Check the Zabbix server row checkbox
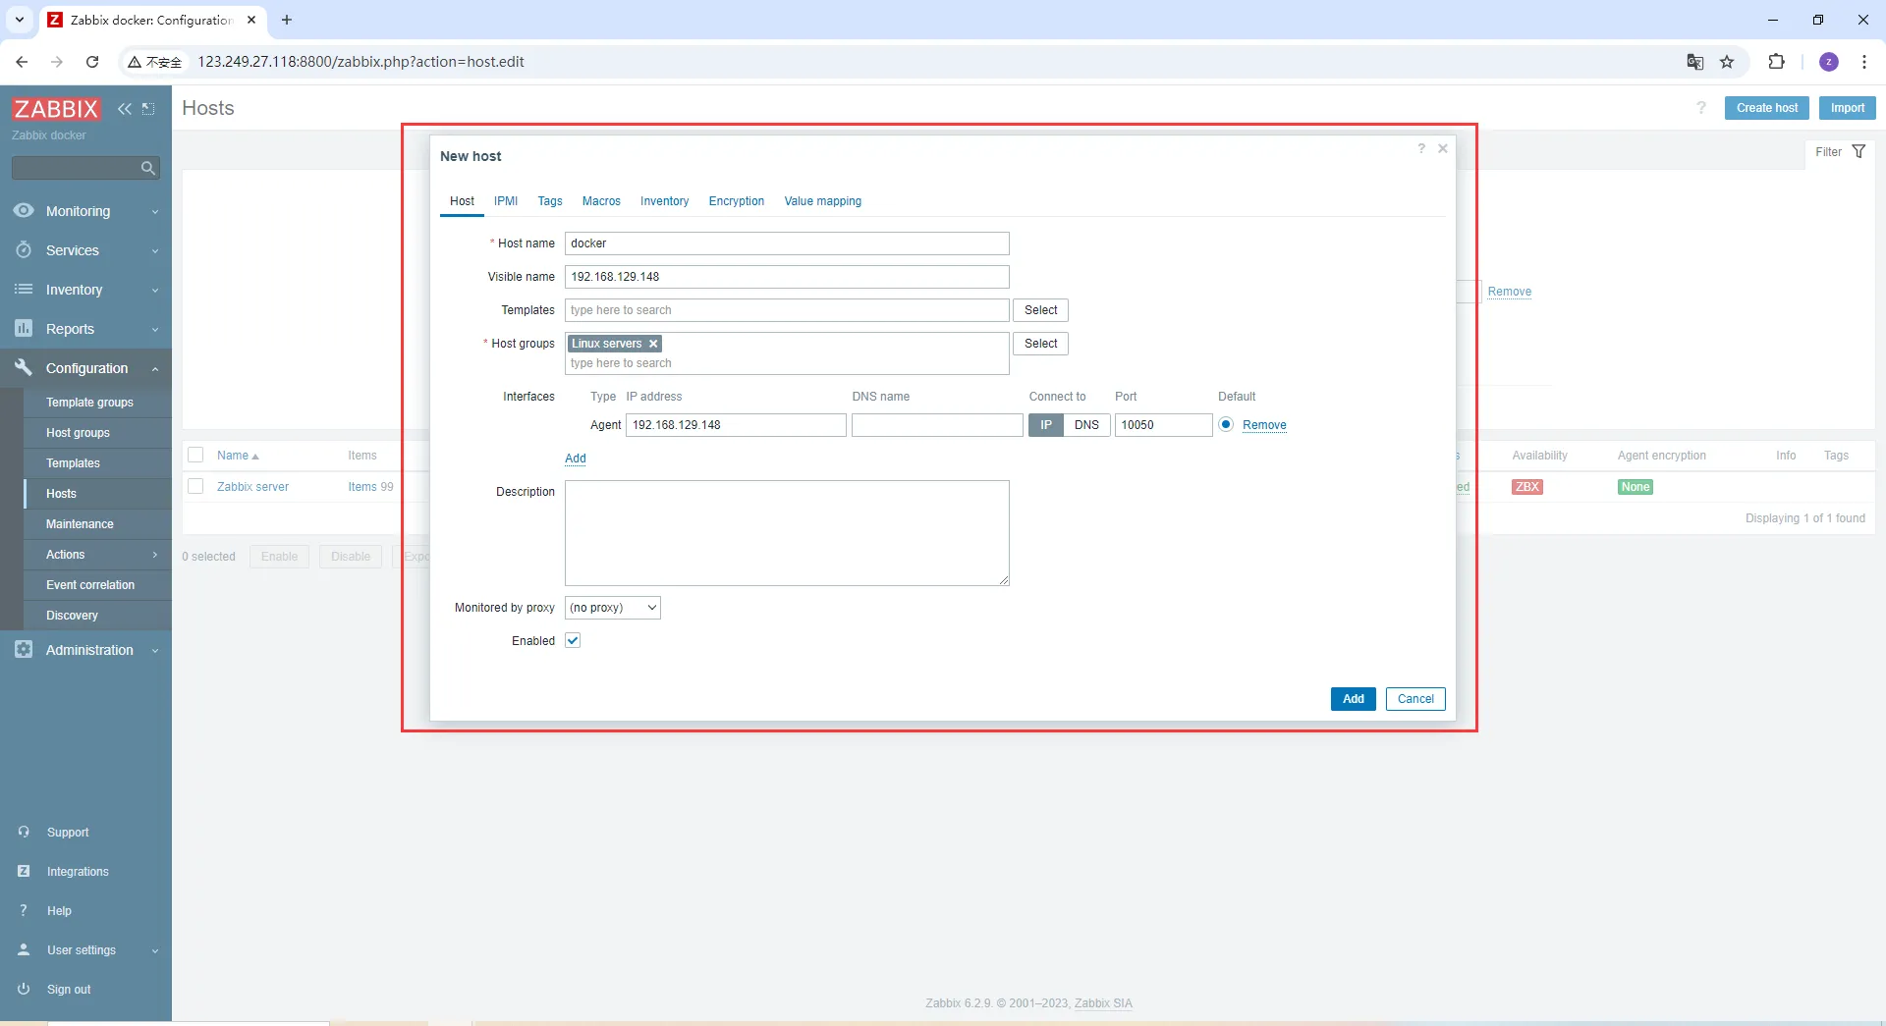 tap(195, 487)
